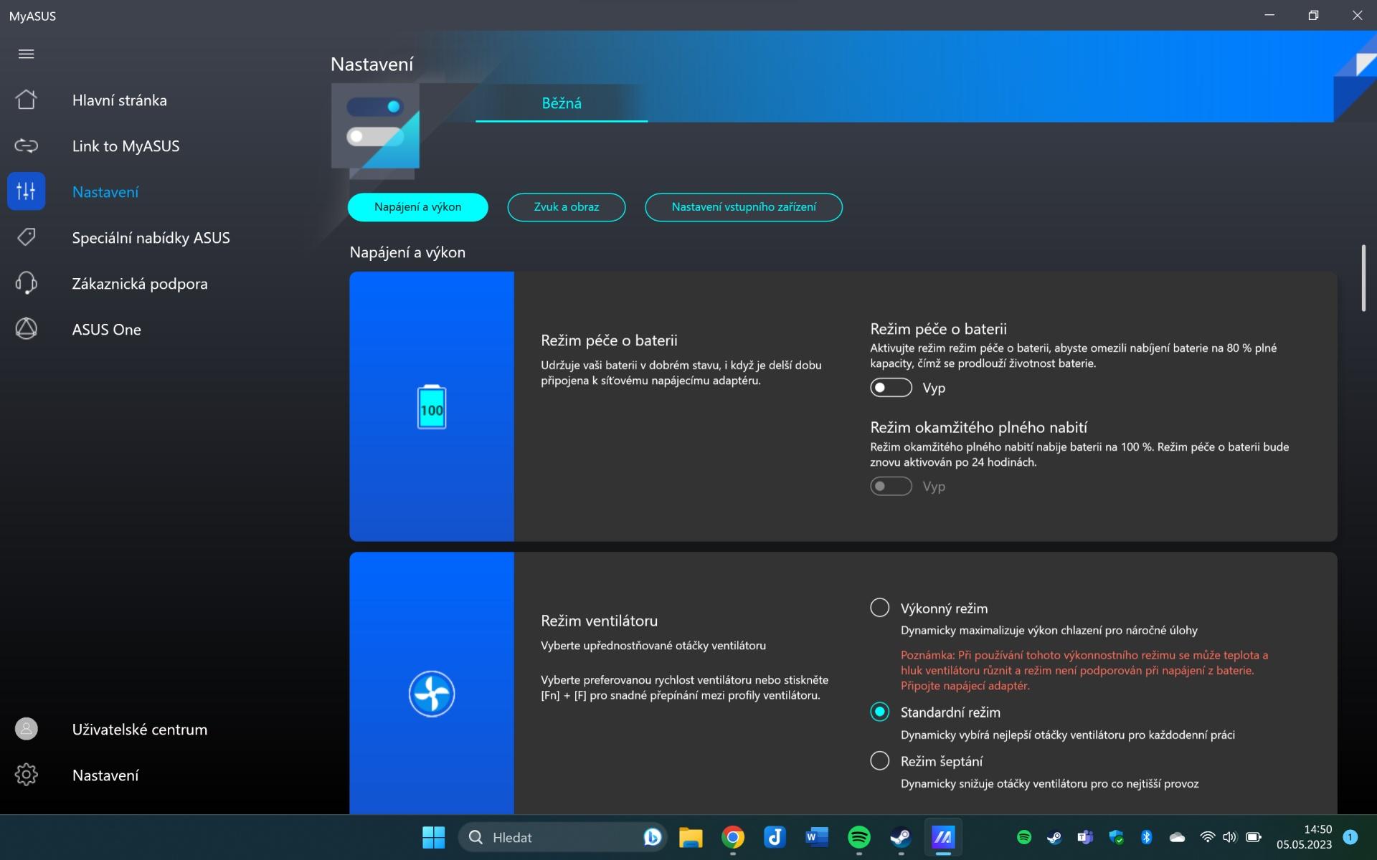
Task: Click the battery 100 icon tile
Action: pos(432,406)
